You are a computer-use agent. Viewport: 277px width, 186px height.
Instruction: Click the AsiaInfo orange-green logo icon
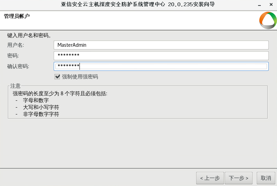268,21
